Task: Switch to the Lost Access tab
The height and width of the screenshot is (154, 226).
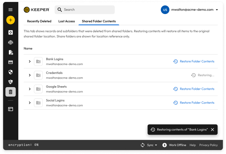Action: [x=66, y=21]
